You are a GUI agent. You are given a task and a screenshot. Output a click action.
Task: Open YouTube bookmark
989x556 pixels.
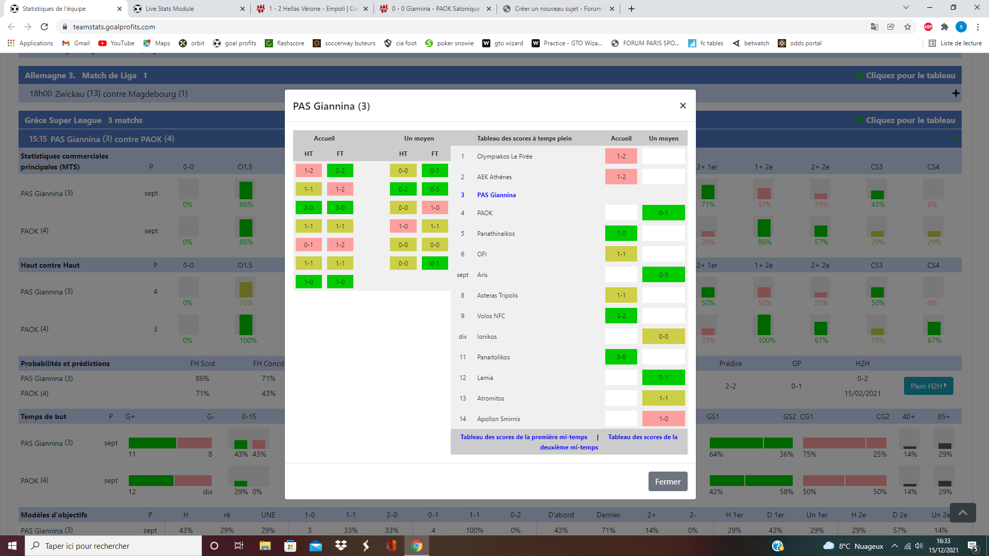tap(116, 43)
